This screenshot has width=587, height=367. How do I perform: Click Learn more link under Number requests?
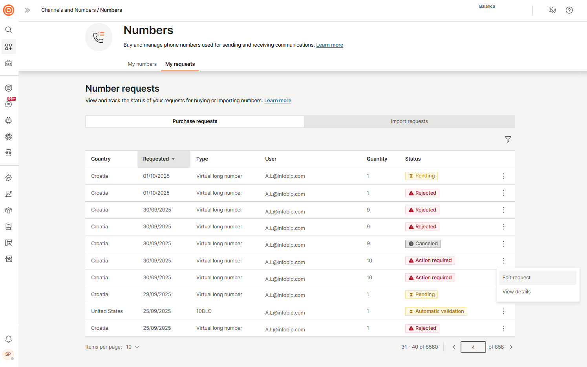tap(278, 101)
